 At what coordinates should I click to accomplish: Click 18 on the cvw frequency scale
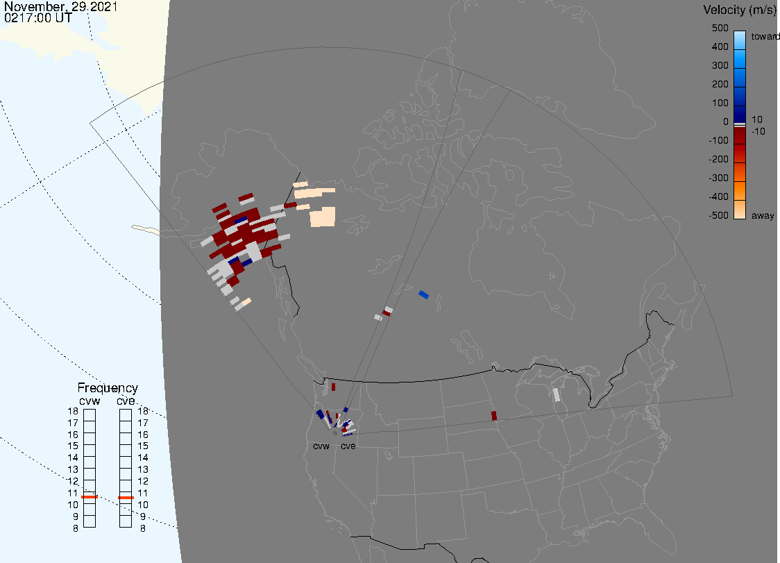(x=73, y=411)
